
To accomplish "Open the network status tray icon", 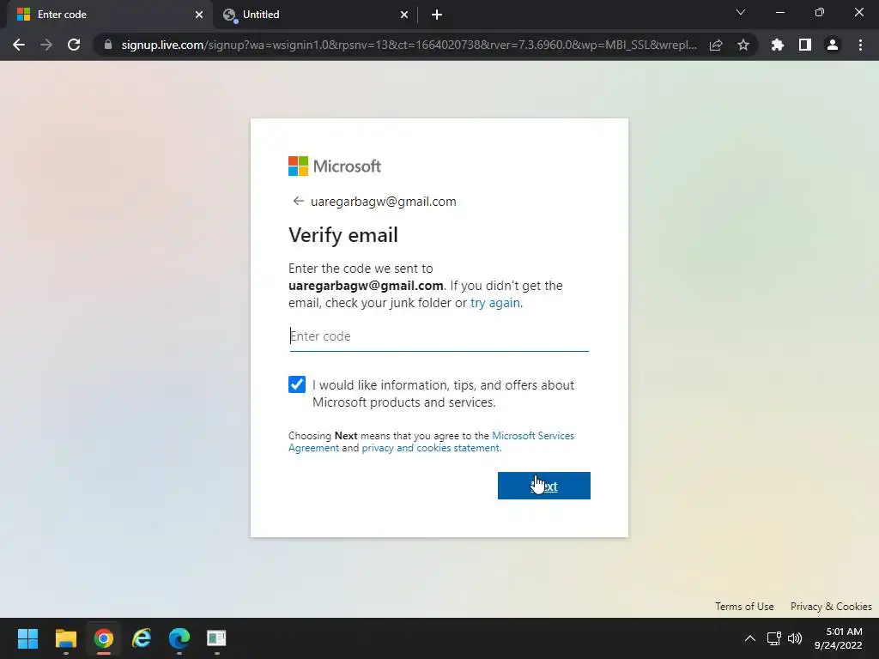I will pos(774,638).
